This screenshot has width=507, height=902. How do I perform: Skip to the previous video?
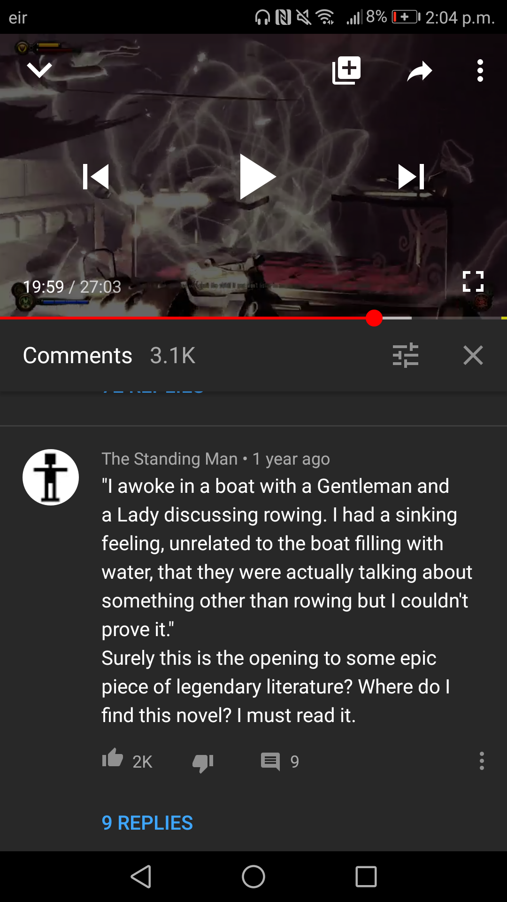coord(96,177)
